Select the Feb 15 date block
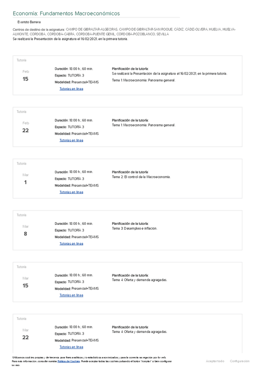Image resolution: width=268 pixels, height=379 pixels. click(25, 76)
